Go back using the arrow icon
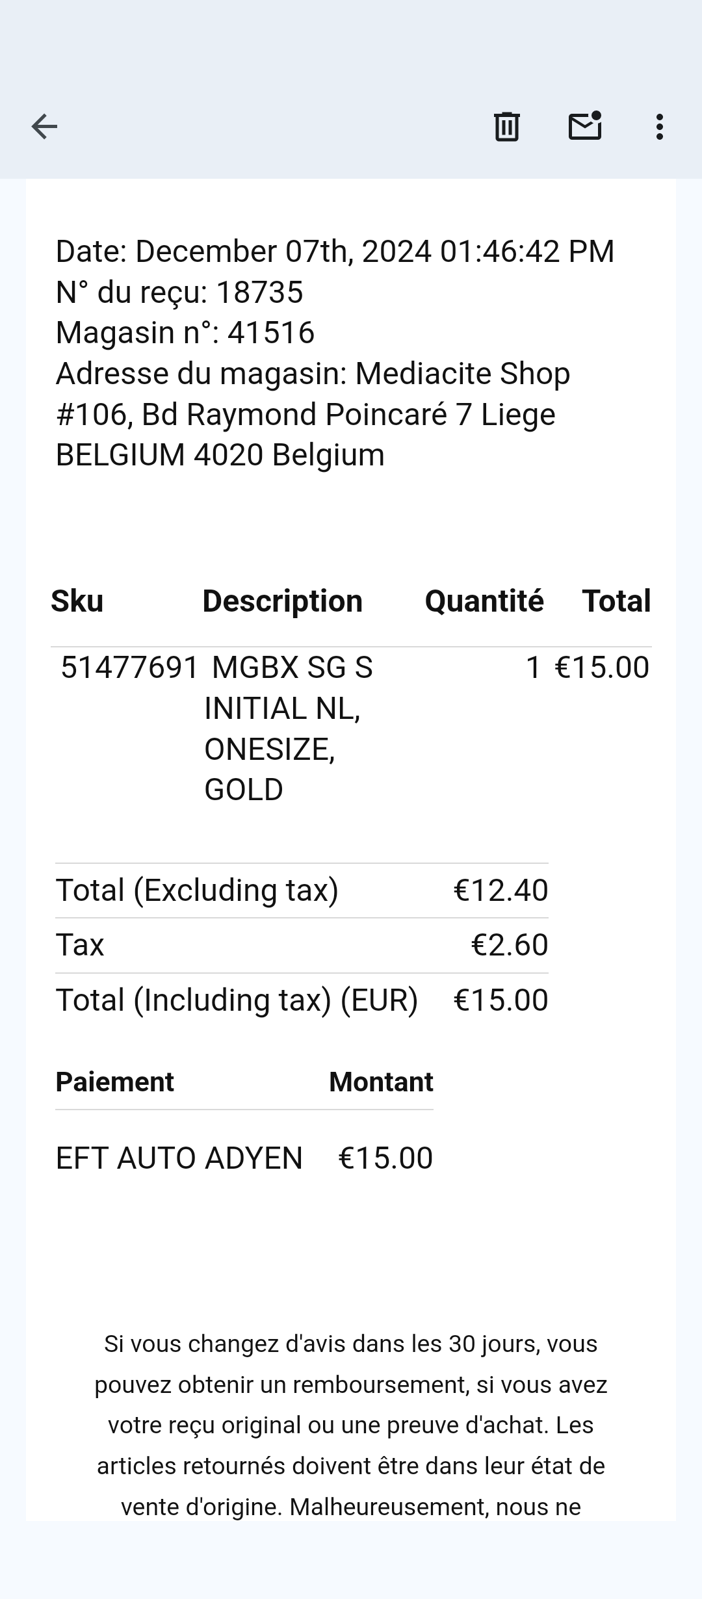 coord(44,126)
